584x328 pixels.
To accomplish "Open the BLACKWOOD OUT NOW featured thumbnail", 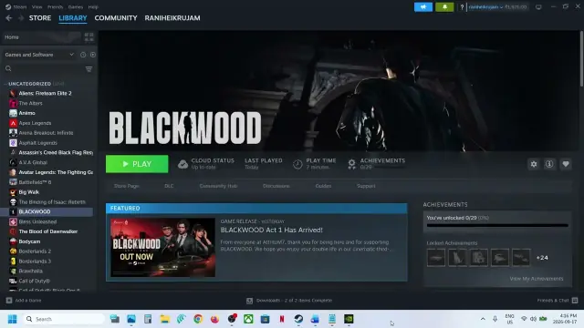I will pyautogui.click(x=162, y=247).
